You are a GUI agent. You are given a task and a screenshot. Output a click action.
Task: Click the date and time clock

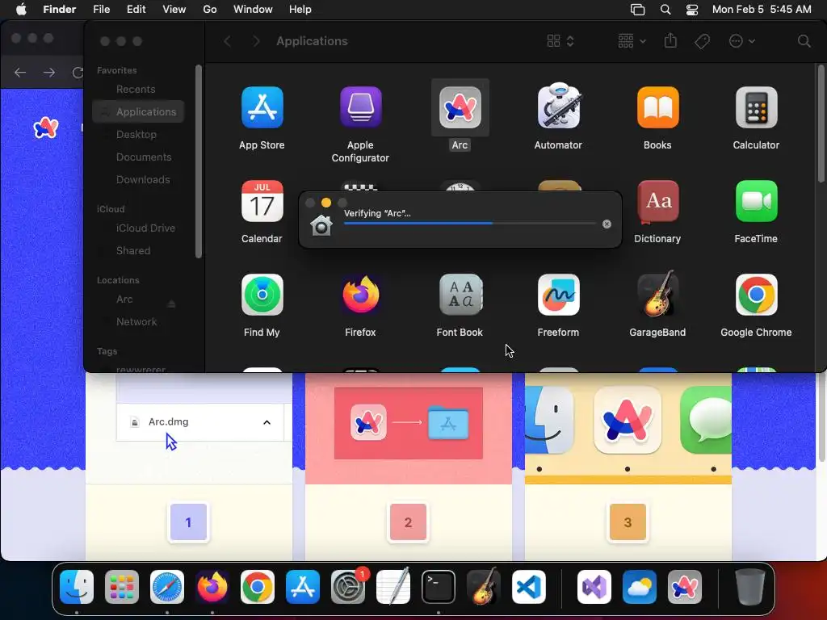click(762, 10)
